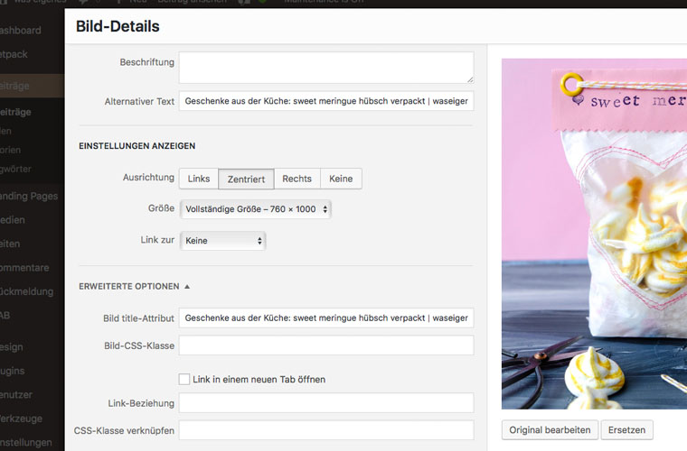Choose Rechts alignment

click(x=296, y=179)
